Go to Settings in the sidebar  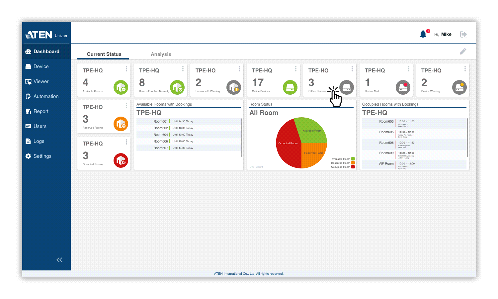(x=42, y=156)
